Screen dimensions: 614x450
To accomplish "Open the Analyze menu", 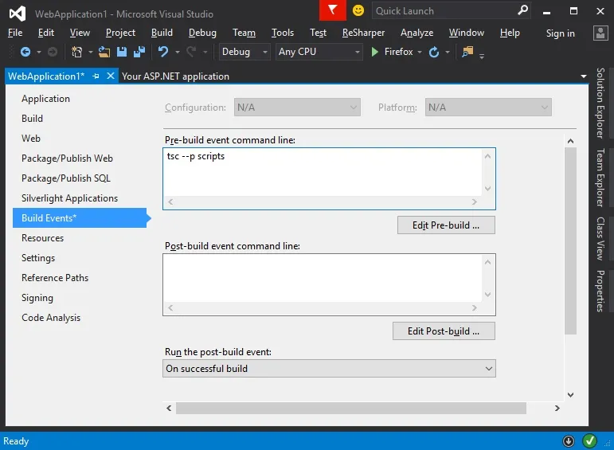I will (x=417, y=33).
